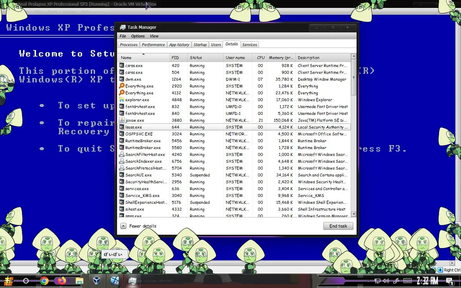This screenshot has width=461, height=288.
Task: Open the View menu in Task Manager
Action: (154, 36)
